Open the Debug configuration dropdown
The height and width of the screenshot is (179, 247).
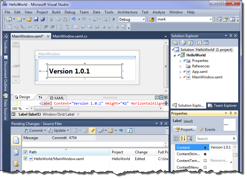coord(143,20)
